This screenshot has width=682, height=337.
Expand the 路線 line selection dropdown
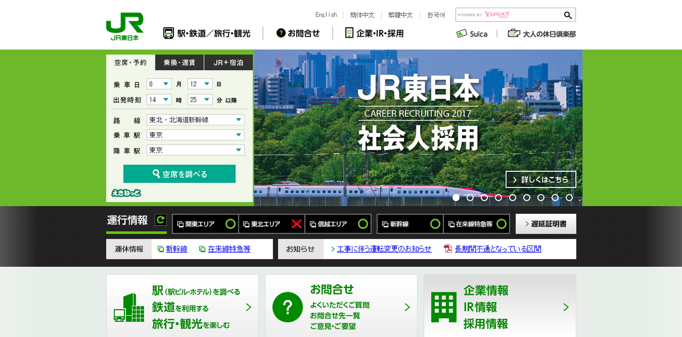pyautogui.click(x=195, y=119)
